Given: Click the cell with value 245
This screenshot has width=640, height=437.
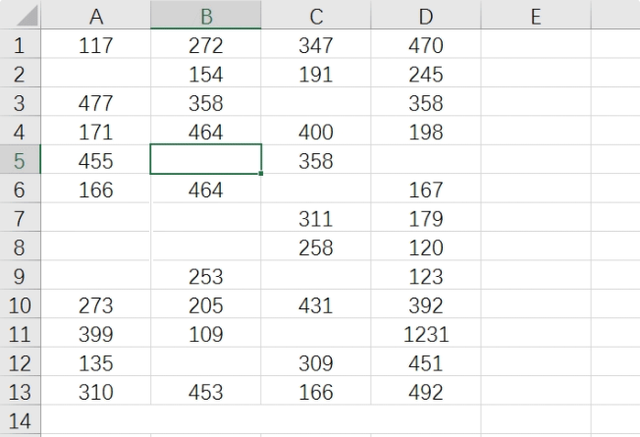Looking at the screenshot, I should click(426, 75).
